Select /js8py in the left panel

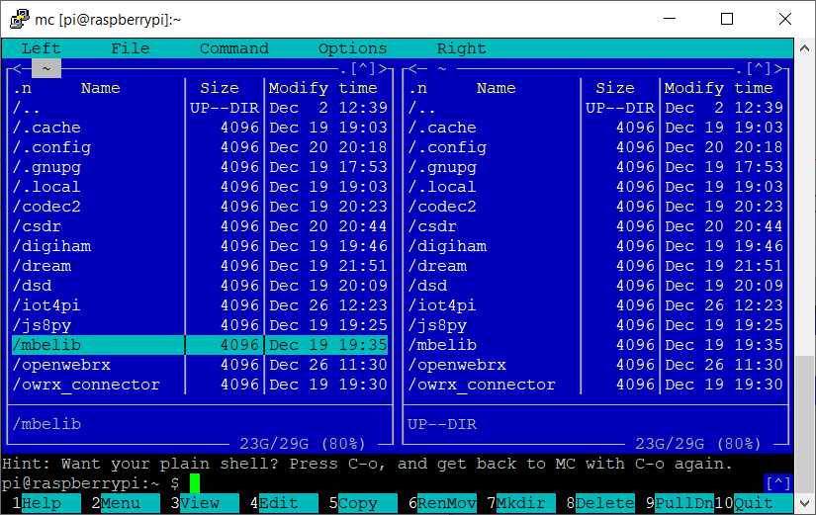[x=200, y=325]
